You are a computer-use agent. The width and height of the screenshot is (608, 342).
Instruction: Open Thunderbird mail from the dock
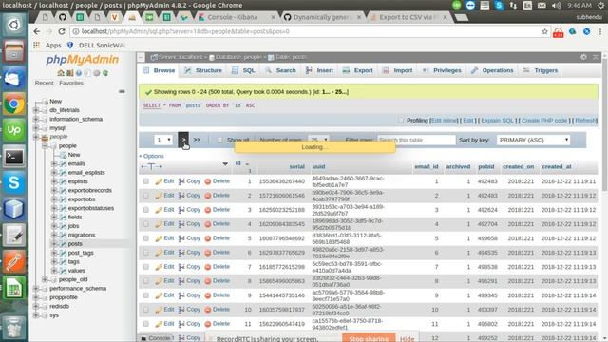pos(14,78)
